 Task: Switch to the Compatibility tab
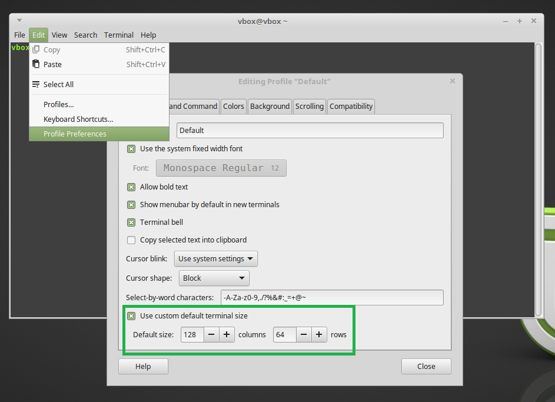[x=351, y=106]
